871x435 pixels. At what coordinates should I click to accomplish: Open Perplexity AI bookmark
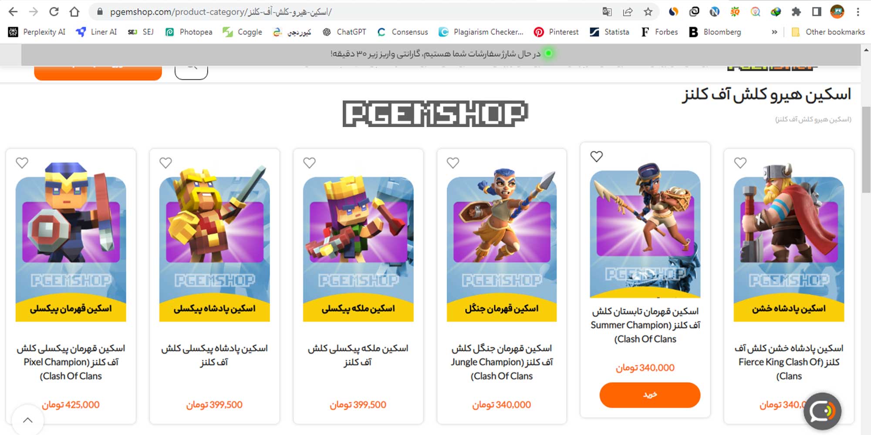(37, 32)
